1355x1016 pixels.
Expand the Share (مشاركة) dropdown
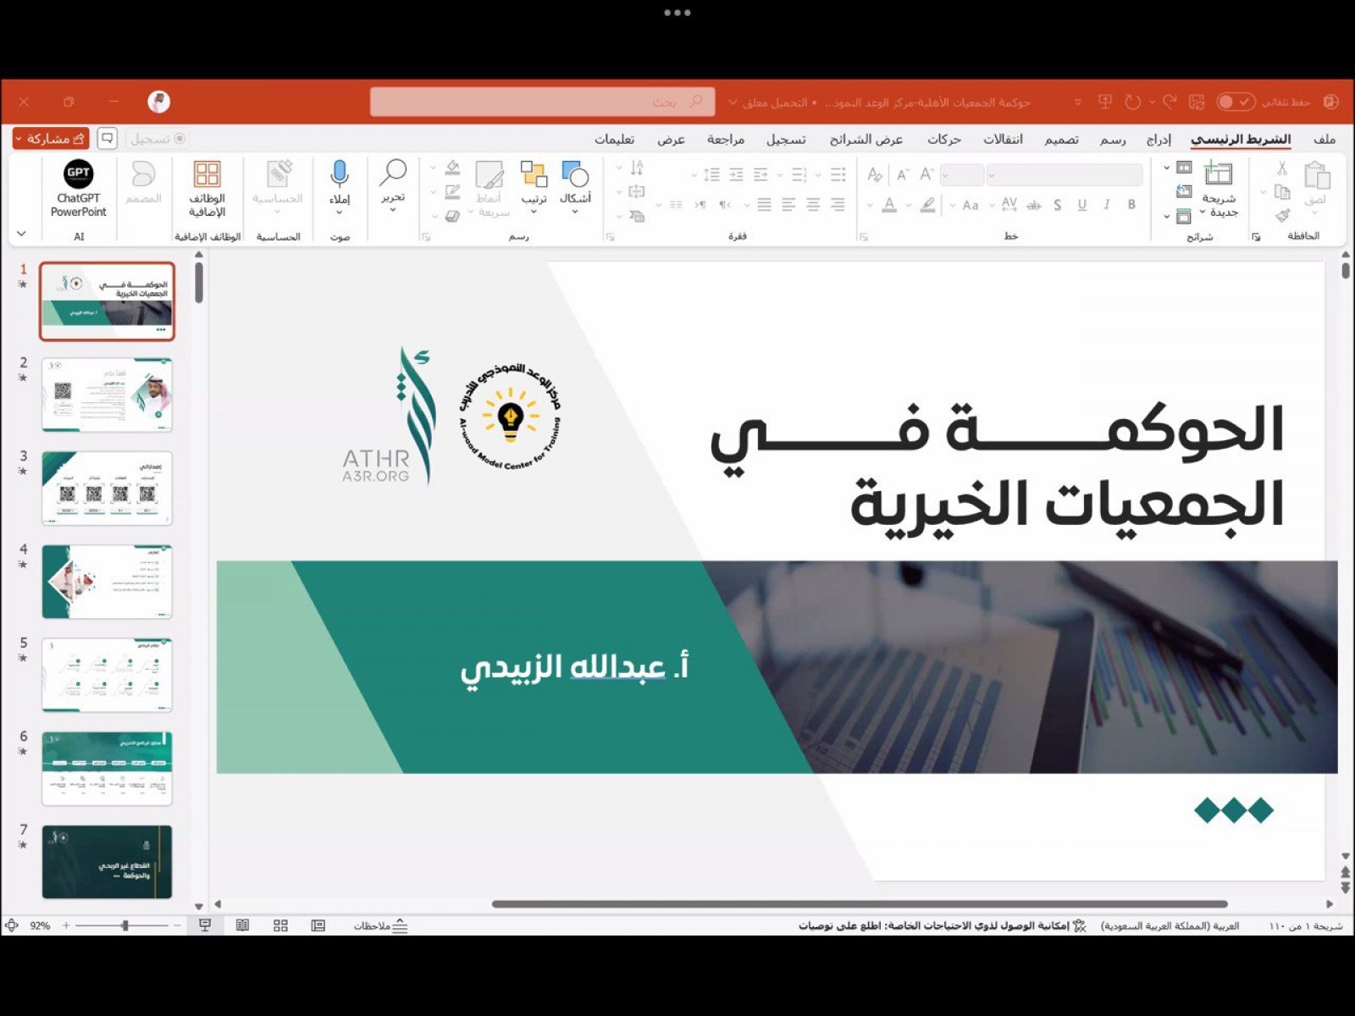(18, 138)
